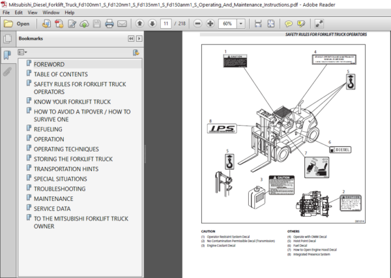This screenshot has height=278, width=391.
Task: Click the Print icon
Action: tap(109, 23)
